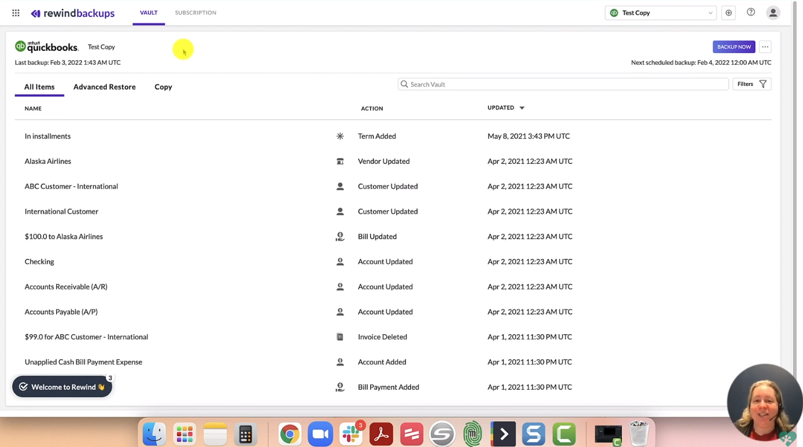
Task: Select the Copy tab
Action: (x=163, y=87)
